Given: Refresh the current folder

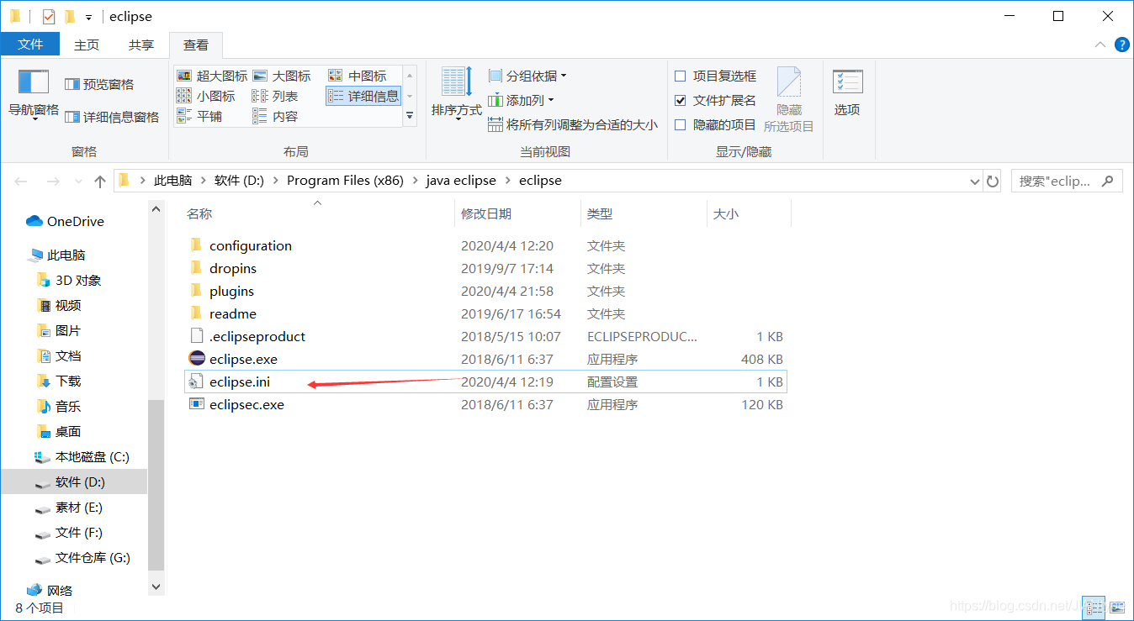Looking at the screenshot, I should click(993, 181).
